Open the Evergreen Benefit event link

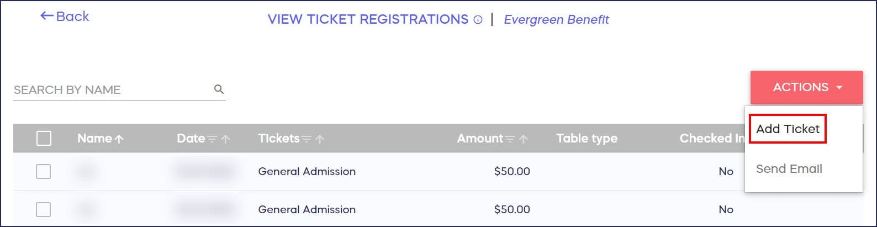[556, 20]
